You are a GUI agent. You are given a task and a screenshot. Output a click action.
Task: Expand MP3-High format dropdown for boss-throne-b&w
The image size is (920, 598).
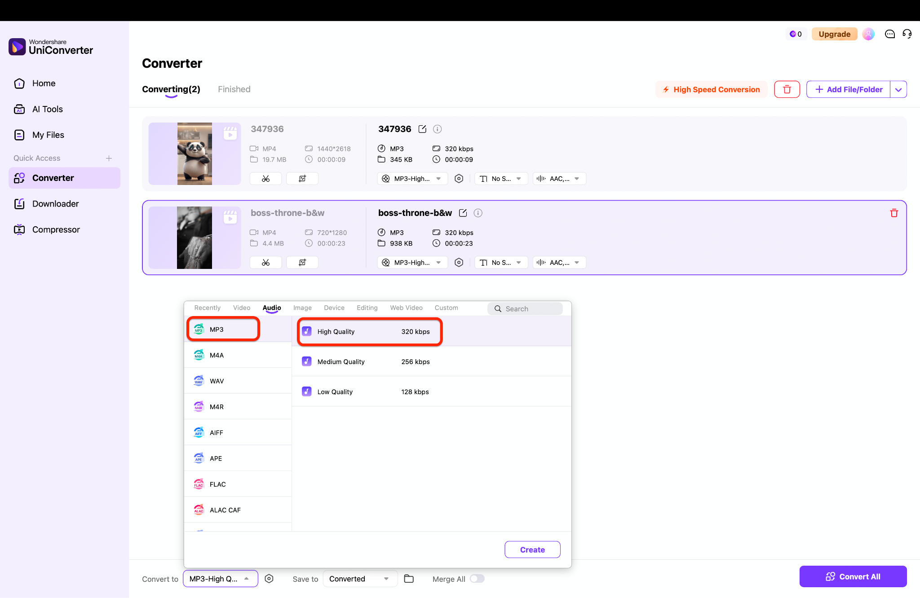412,263
